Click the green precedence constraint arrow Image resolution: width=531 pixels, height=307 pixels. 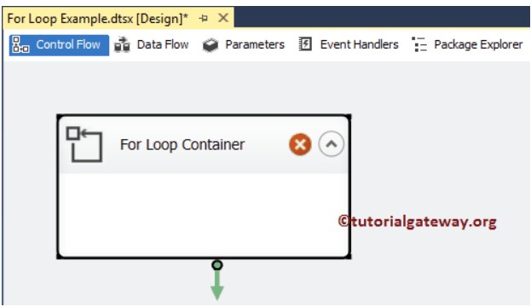click(217, 286)
